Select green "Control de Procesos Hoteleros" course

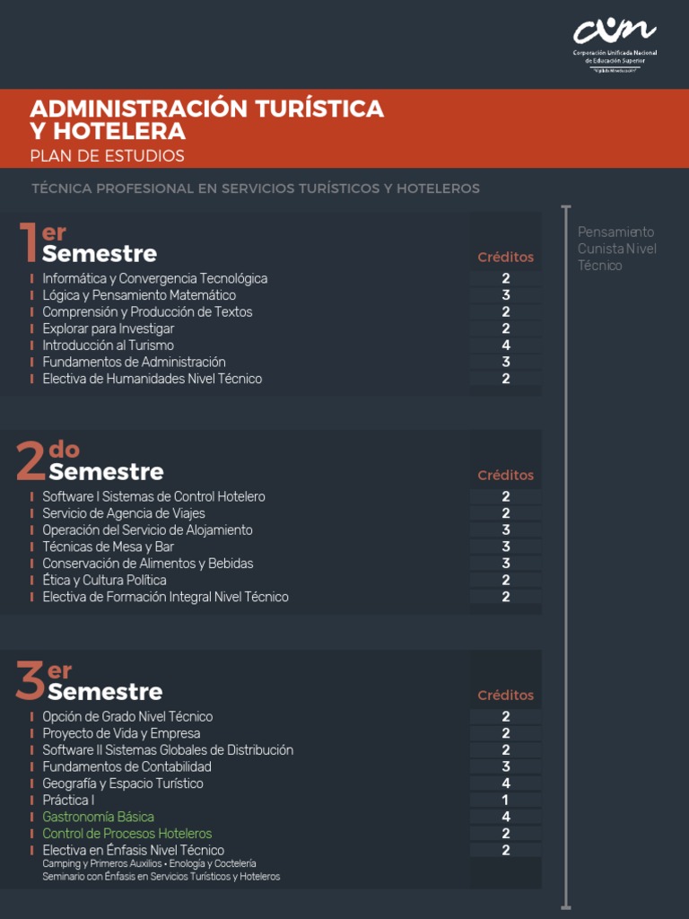coord(126,834)
